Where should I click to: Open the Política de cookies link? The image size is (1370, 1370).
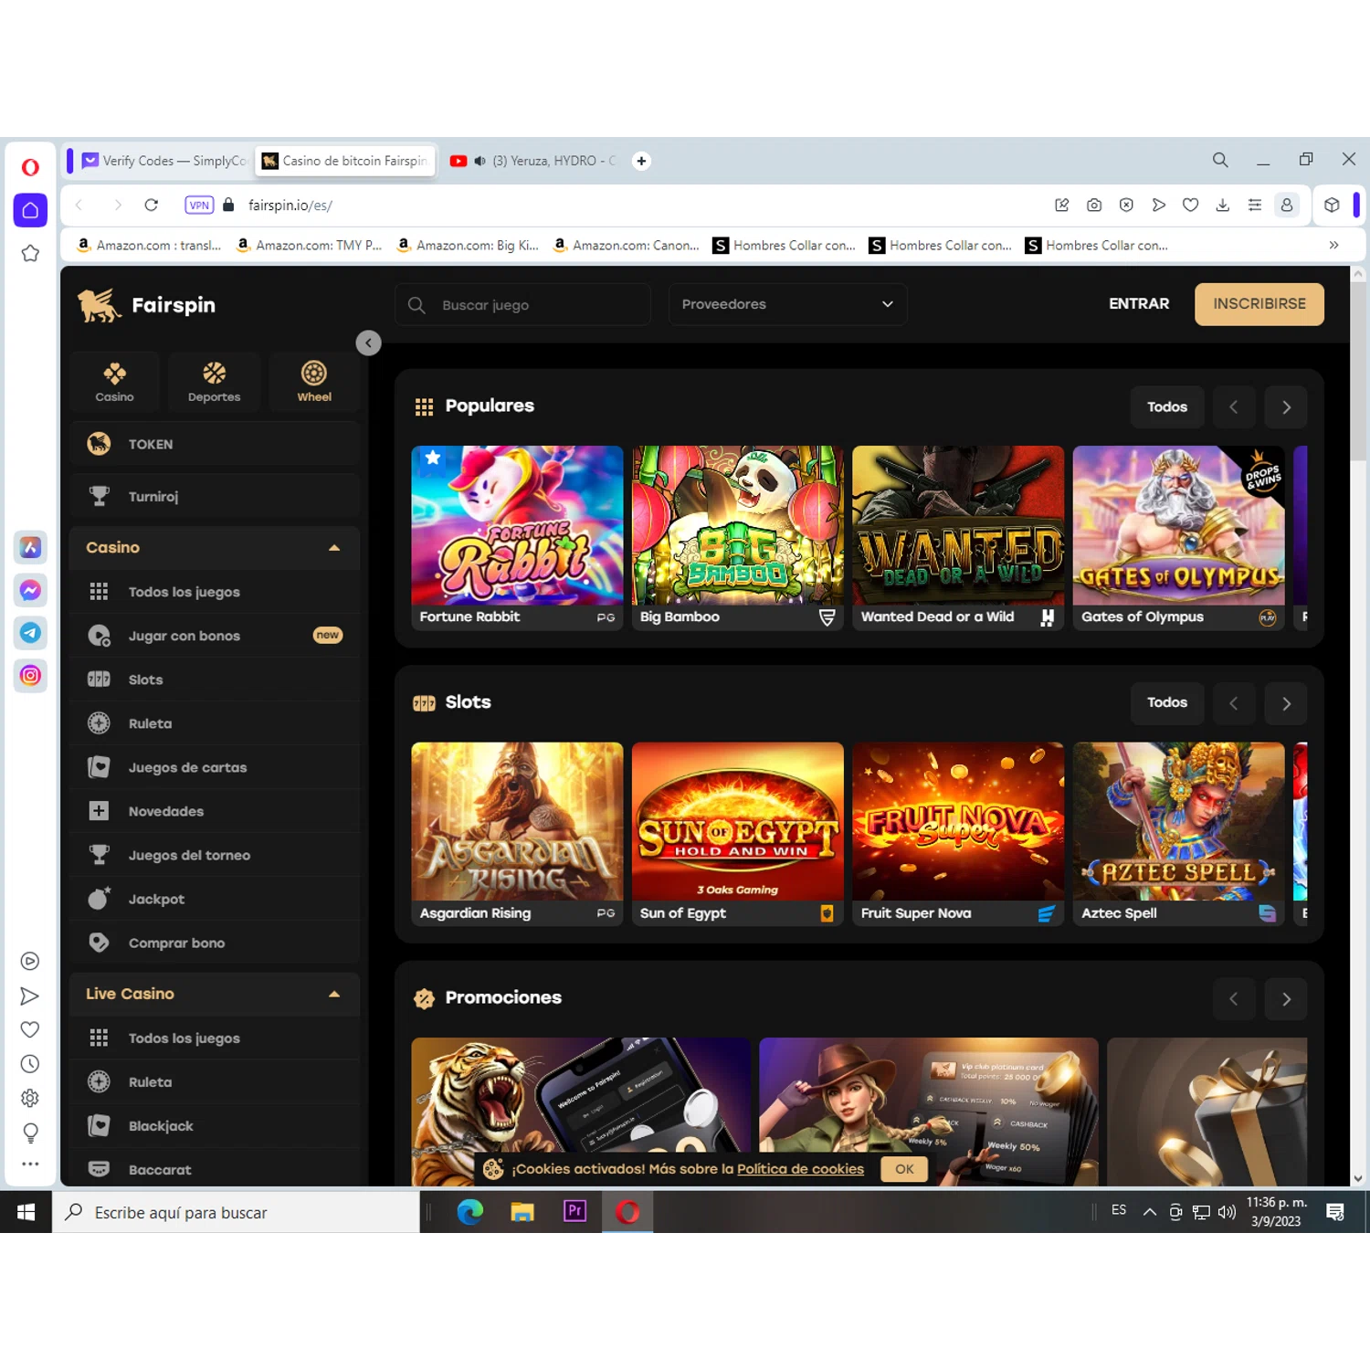[x=800, y=1169]
